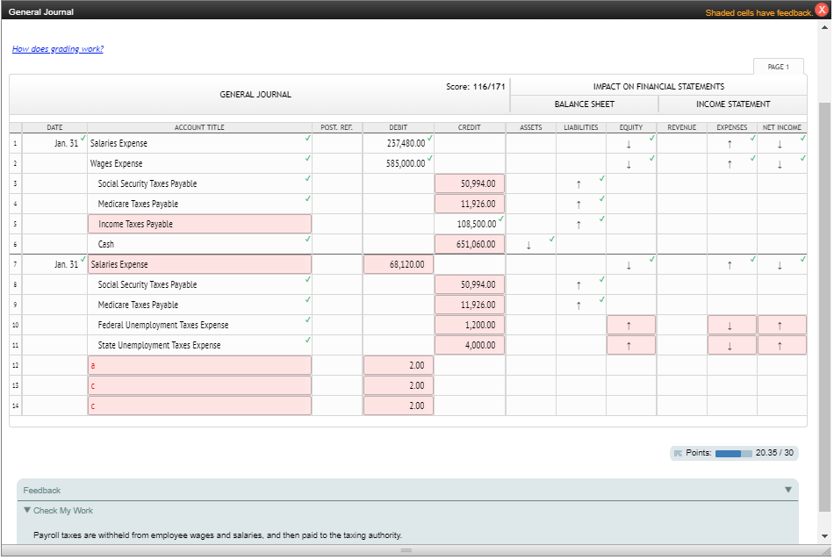Click the row 11 Net Income up arrow cell
Screen dimensions: 834x560
782,345
